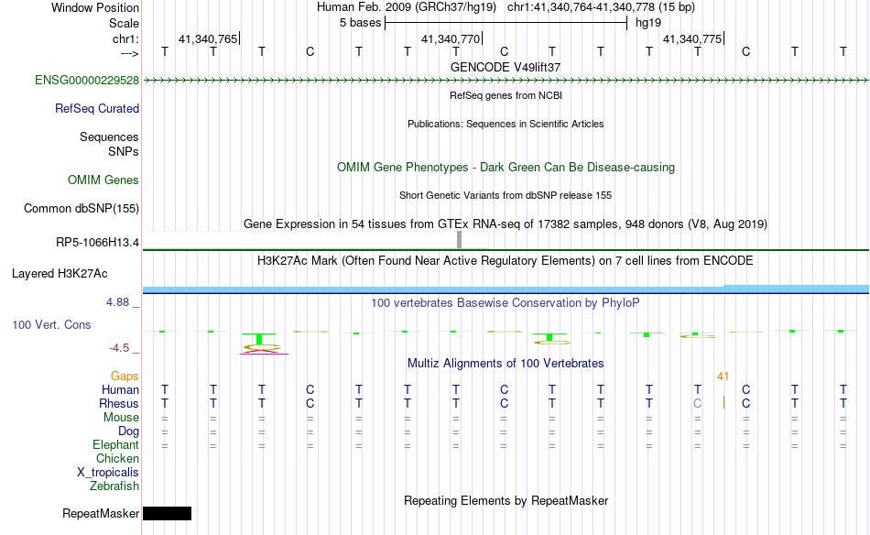Screen dimensions: 870x535
Task: Click the gray Rhesus C mismatch base
Action: tap(698, 403)
